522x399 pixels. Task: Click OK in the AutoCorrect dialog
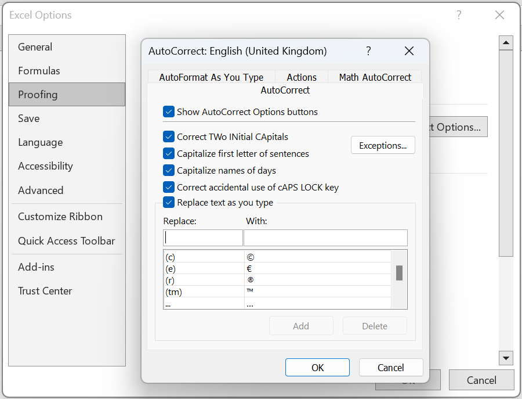[x=317, y=367]
